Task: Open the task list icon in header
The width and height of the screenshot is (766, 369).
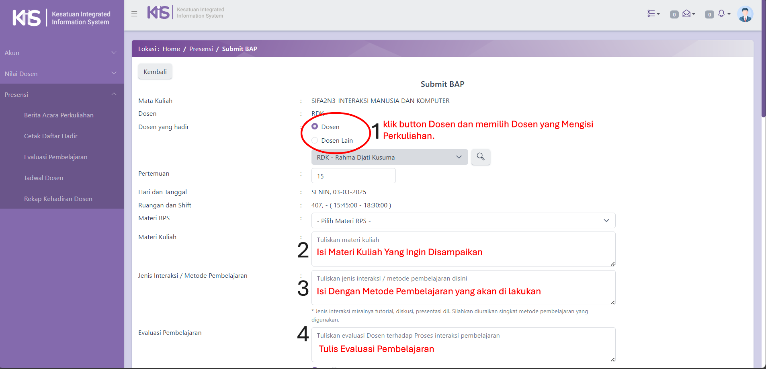Action: coord(653,14)
